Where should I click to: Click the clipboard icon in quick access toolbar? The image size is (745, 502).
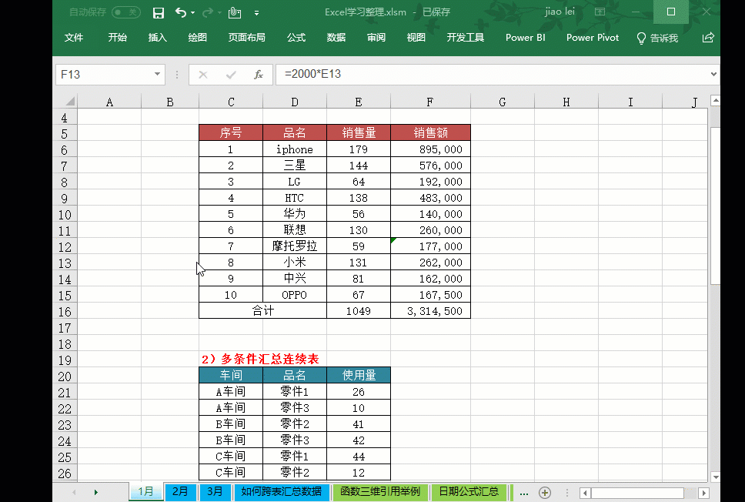(234, 12)
